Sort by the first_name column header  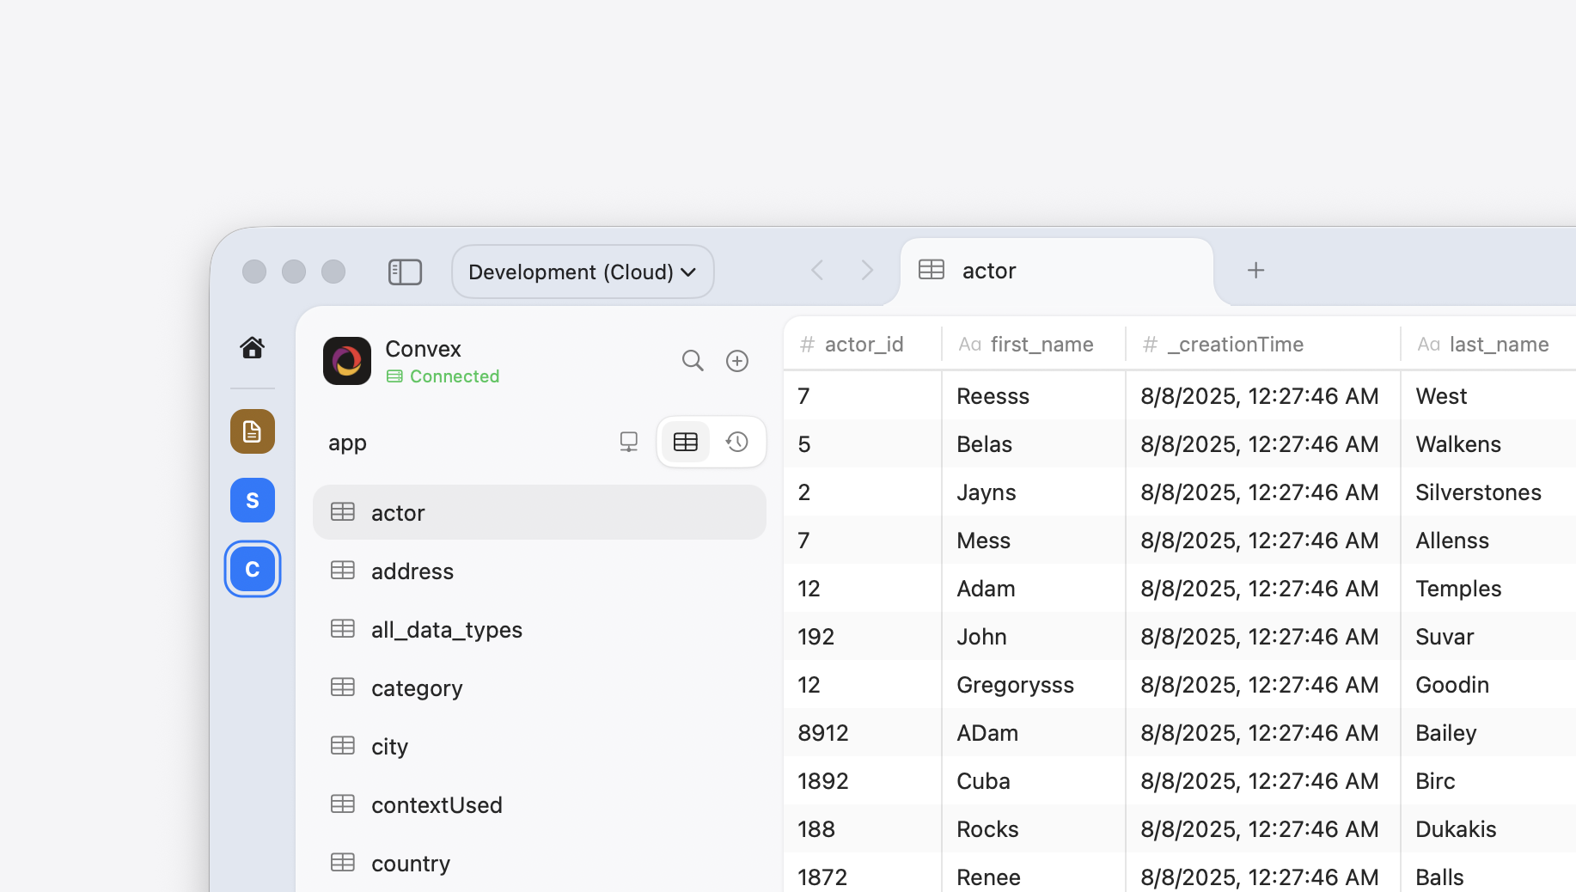click(1034, 345)
